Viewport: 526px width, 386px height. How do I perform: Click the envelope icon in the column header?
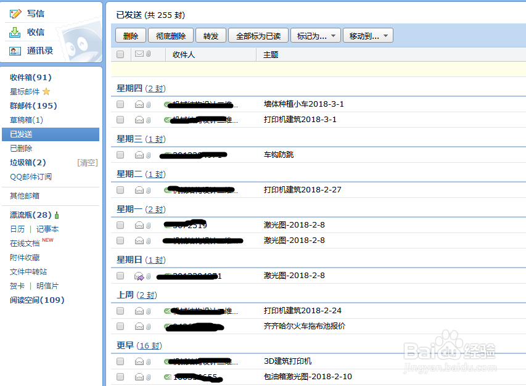click(139, 54)
